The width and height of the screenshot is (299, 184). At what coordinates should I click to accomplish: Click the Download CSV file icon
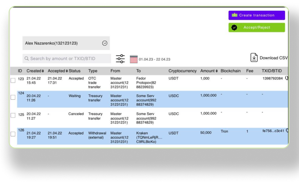(254, 57)
